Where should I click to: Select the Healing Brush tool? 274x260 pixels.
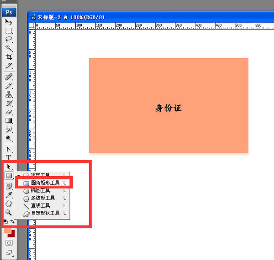(9, 77)
